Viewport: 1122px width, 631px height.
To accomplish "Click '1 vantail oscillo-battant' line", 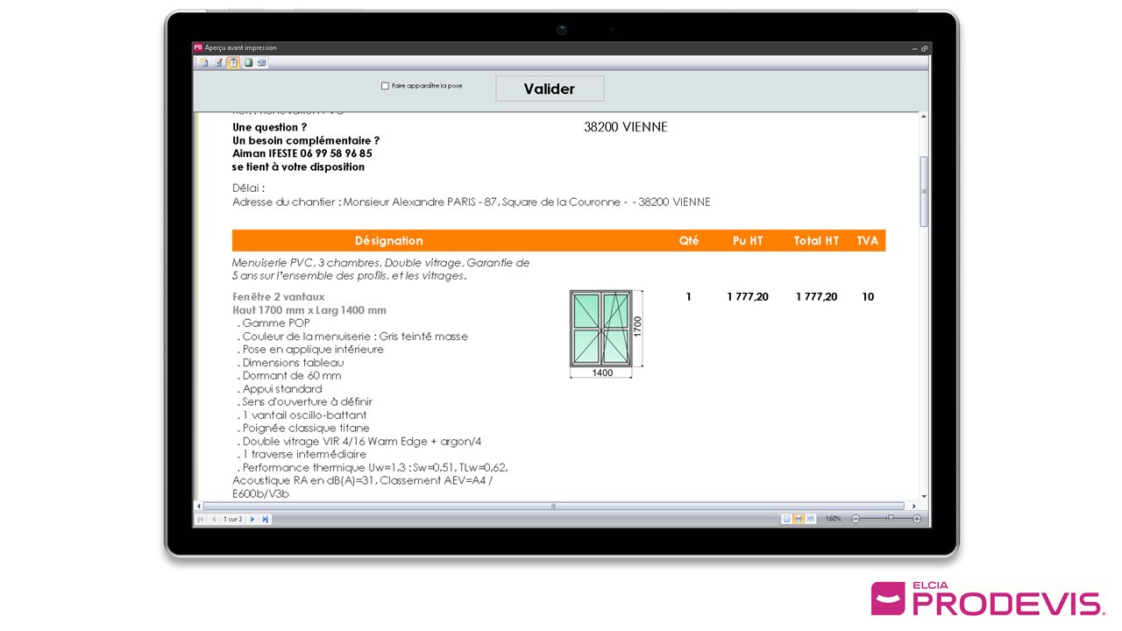I will click(x=302, y=415).
